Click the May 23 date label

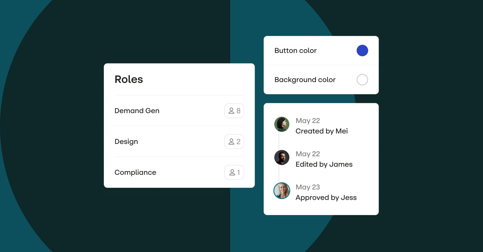pyautogui.click(x=308, y=187)
